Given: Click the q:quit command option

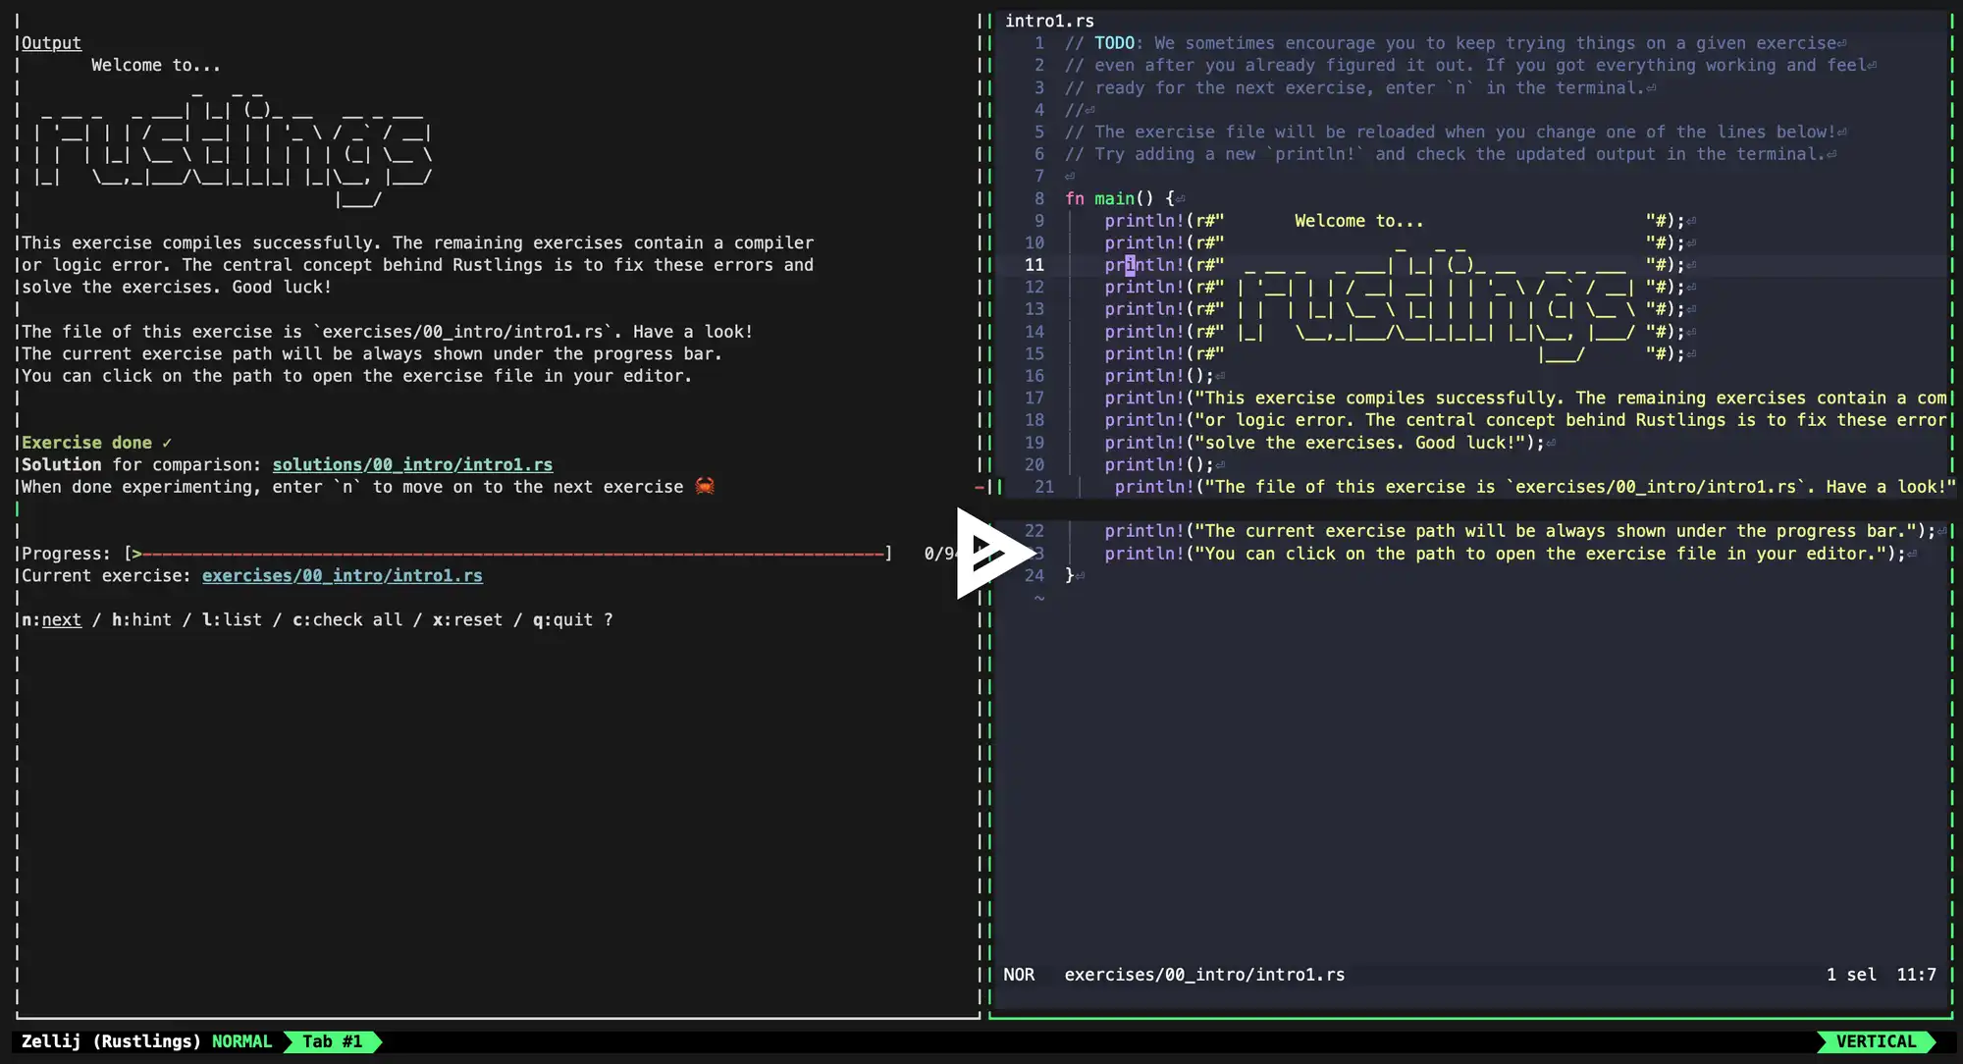Looking at the screenshot, I should pyautogui.click(x=562, y=619).
